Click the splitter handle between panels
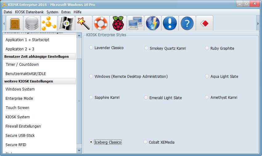 click(79, 101)
